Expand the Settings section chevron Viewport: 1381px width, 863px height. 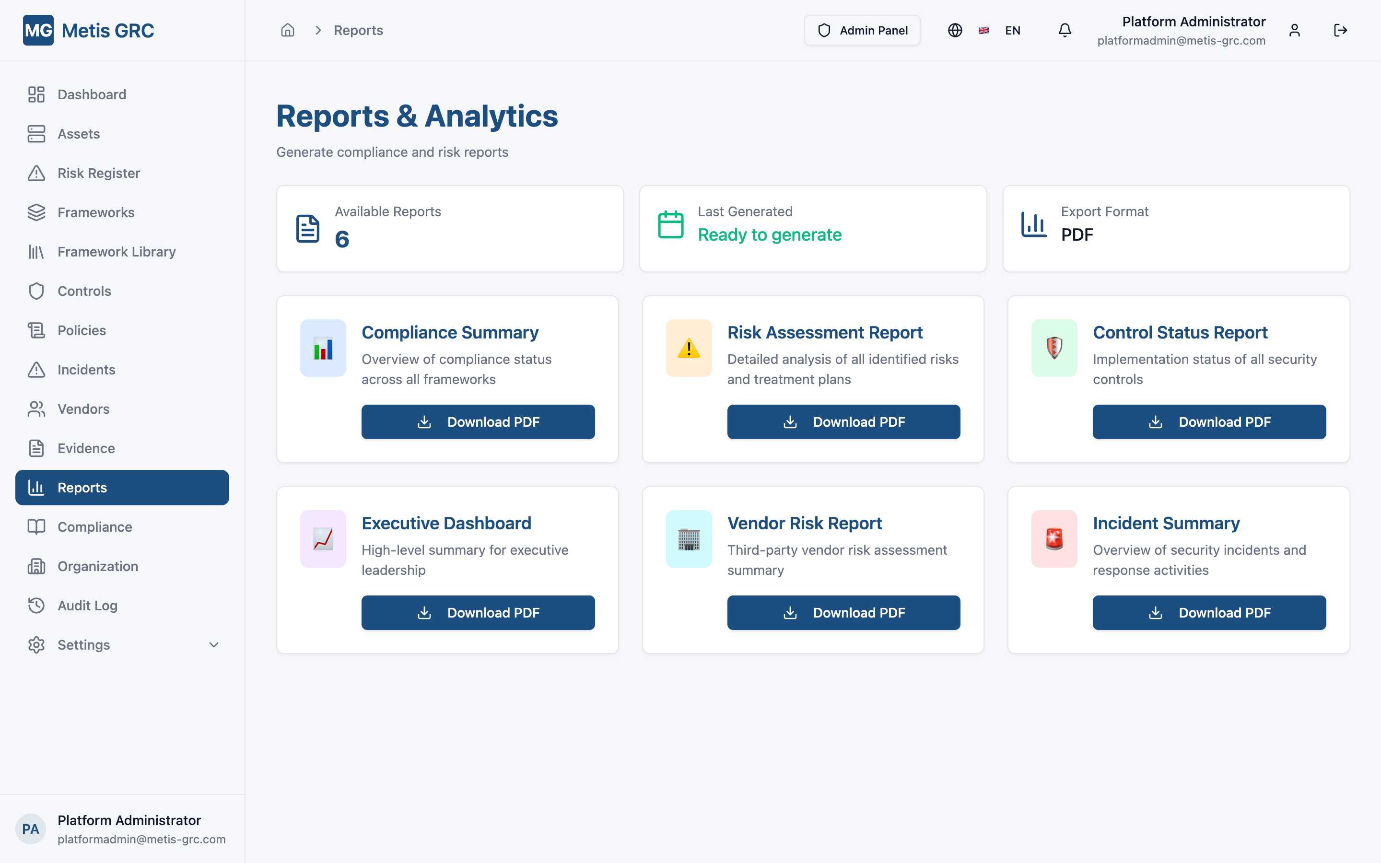213,644
